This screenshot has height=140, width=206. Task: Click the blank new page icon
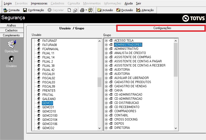[69, 10]
